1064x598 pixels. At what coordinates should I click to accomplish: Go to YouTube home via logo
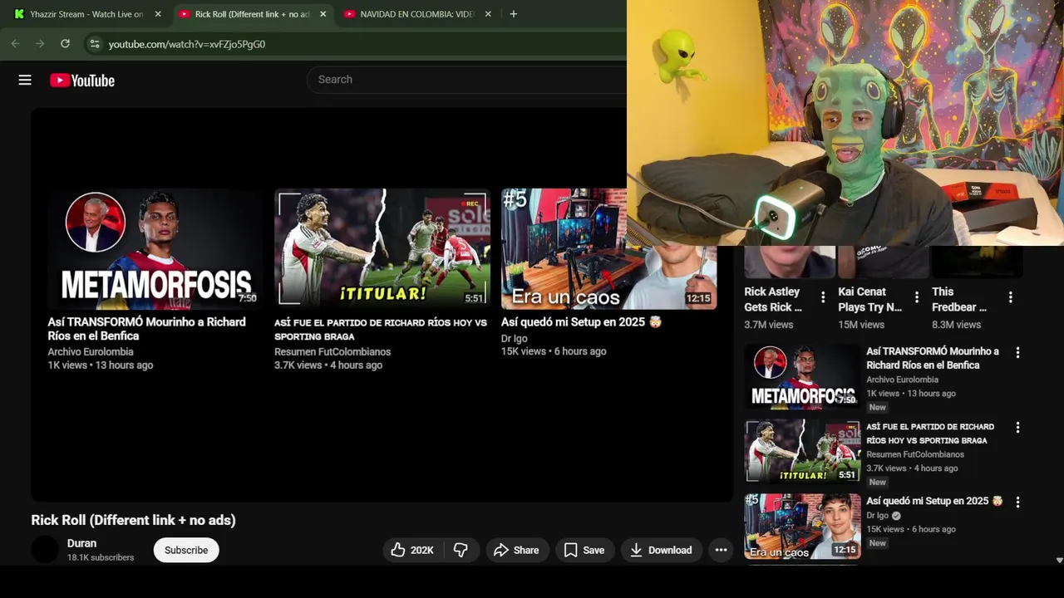[81, 81]
